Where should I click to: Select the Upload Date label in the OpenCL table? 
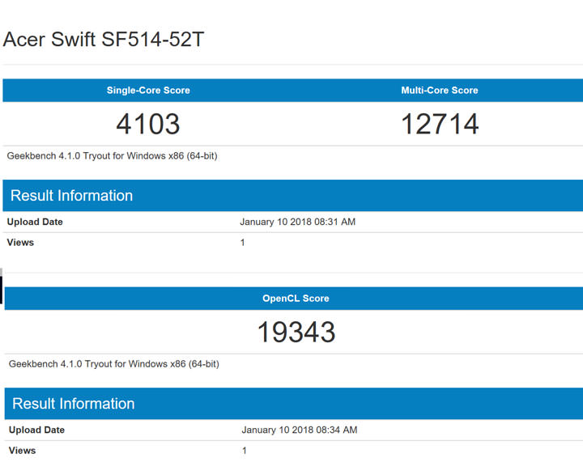click(x=36, y=430)
